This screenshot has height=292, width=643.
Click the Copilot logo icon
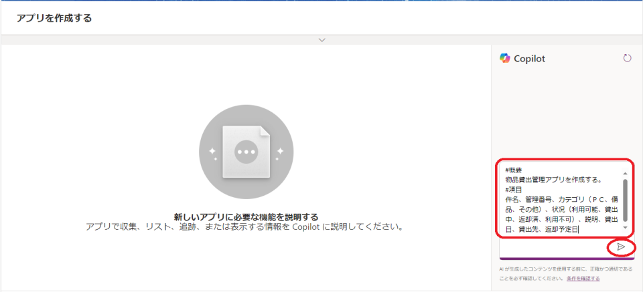[504, 59]
